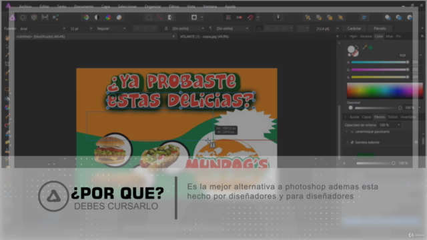Pick the color picker eyedropper icon
The width and height of the screenshot is (427, 240).
(365, 47)
